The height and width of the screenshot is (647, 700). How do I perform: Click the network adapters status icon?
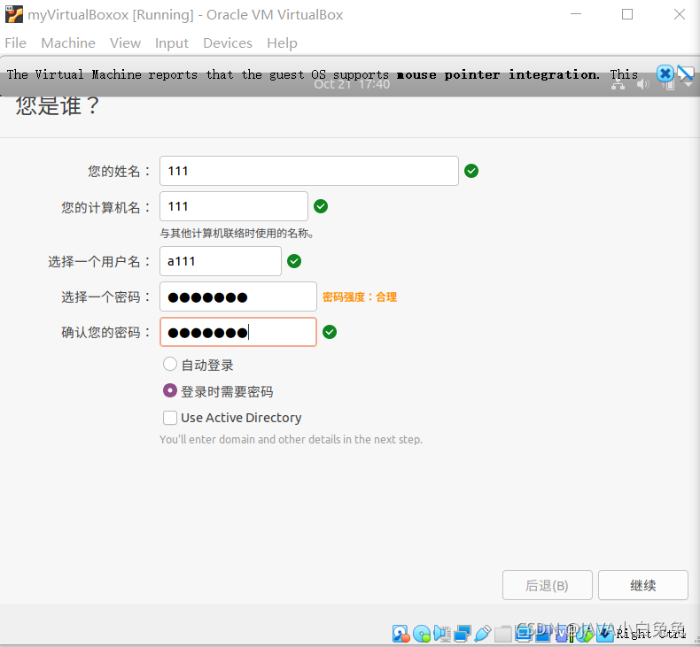(x=462, y=633)
